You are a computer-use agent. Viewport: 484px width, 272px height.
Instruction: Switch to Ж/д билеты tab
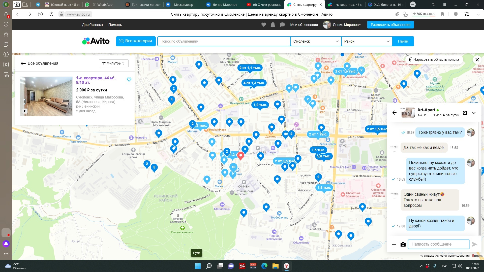[x=386, y=5]
